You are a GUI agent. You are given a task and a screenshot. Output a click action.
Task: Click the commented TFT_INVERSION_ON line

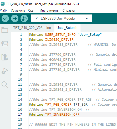pos(55,110)
